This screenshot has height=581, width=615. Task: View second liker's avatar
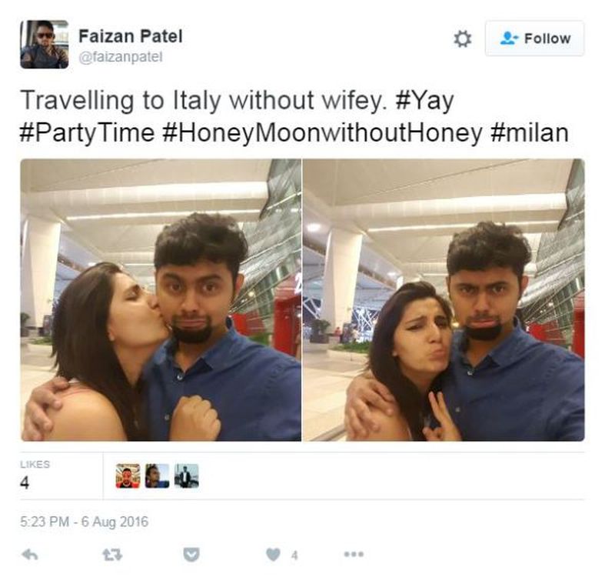[x=158, y=476]
